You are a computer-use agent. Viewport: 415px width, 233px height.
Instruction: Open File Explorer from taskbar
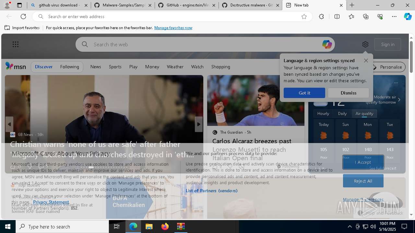149,227
